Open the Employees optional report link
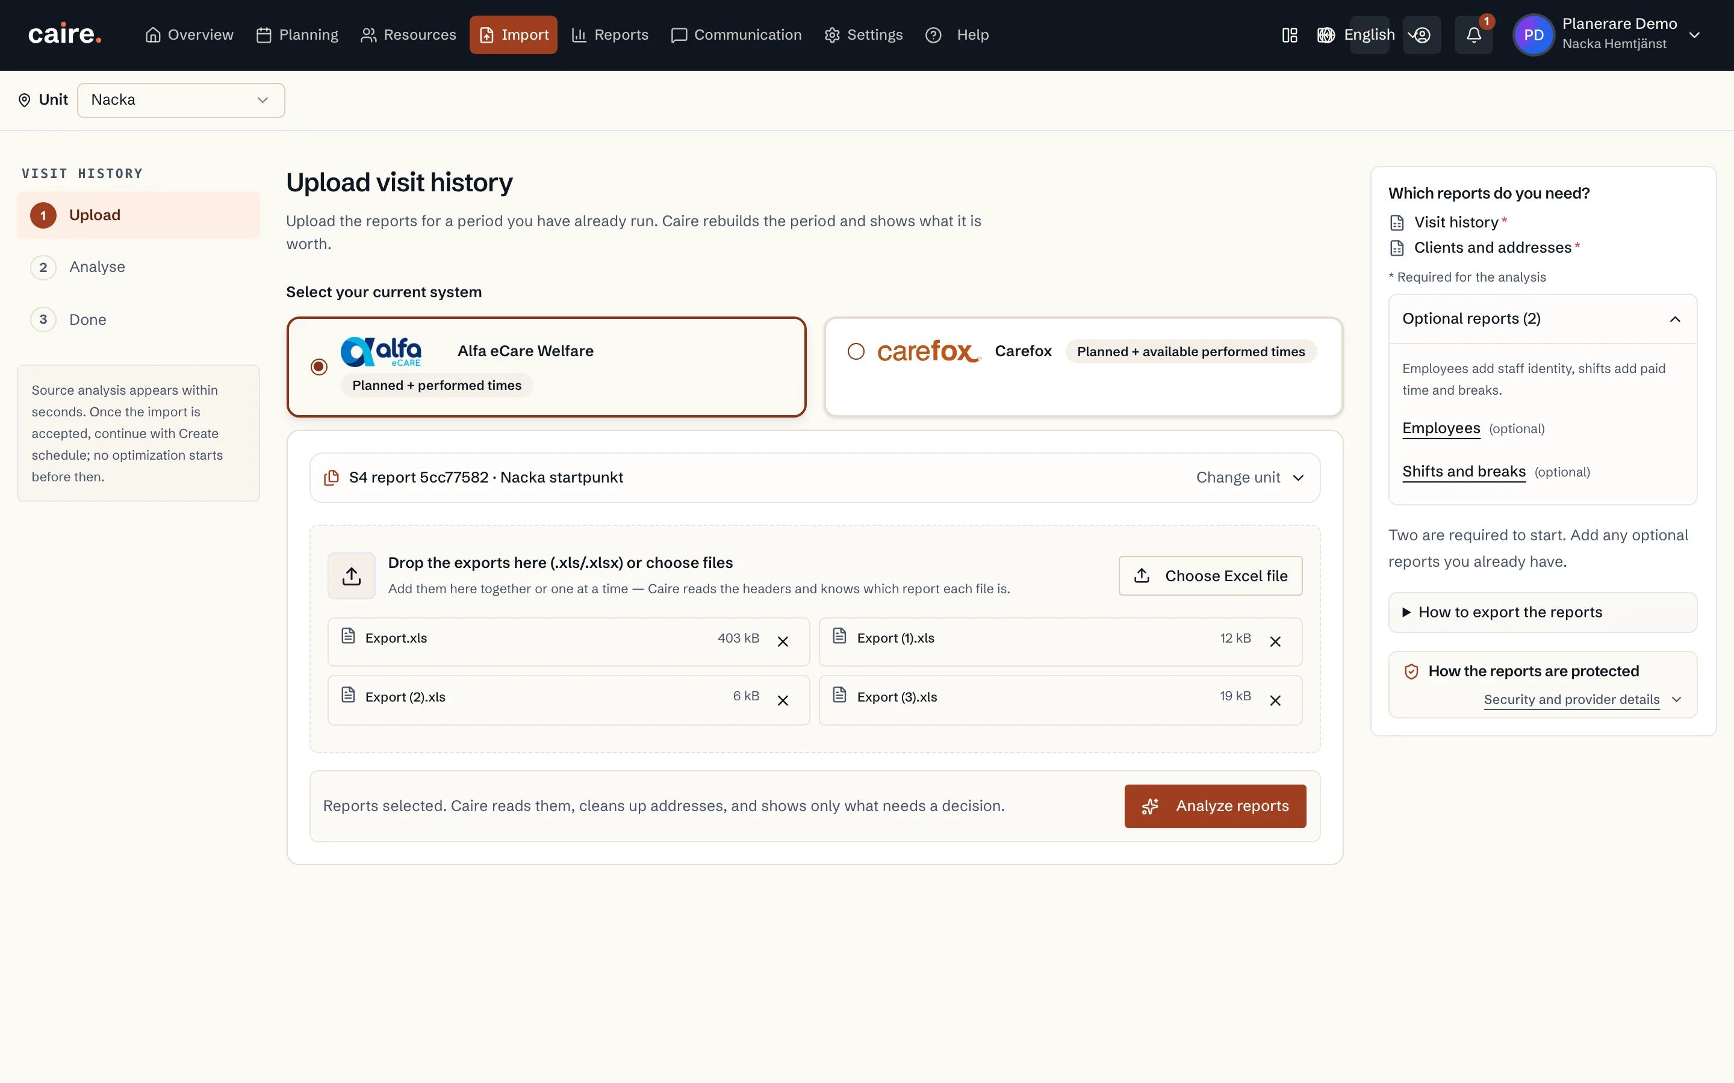The width and height of the screenshot is (1734, 1083). 1441,428
